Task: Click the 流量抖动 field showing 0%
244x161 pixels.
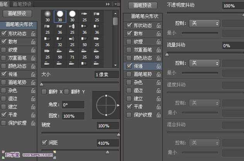Action: coord(233,46)
